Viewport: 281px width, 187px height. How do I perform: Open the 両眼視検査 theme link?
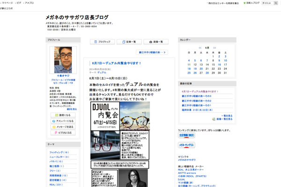click(x=59, y=176)
